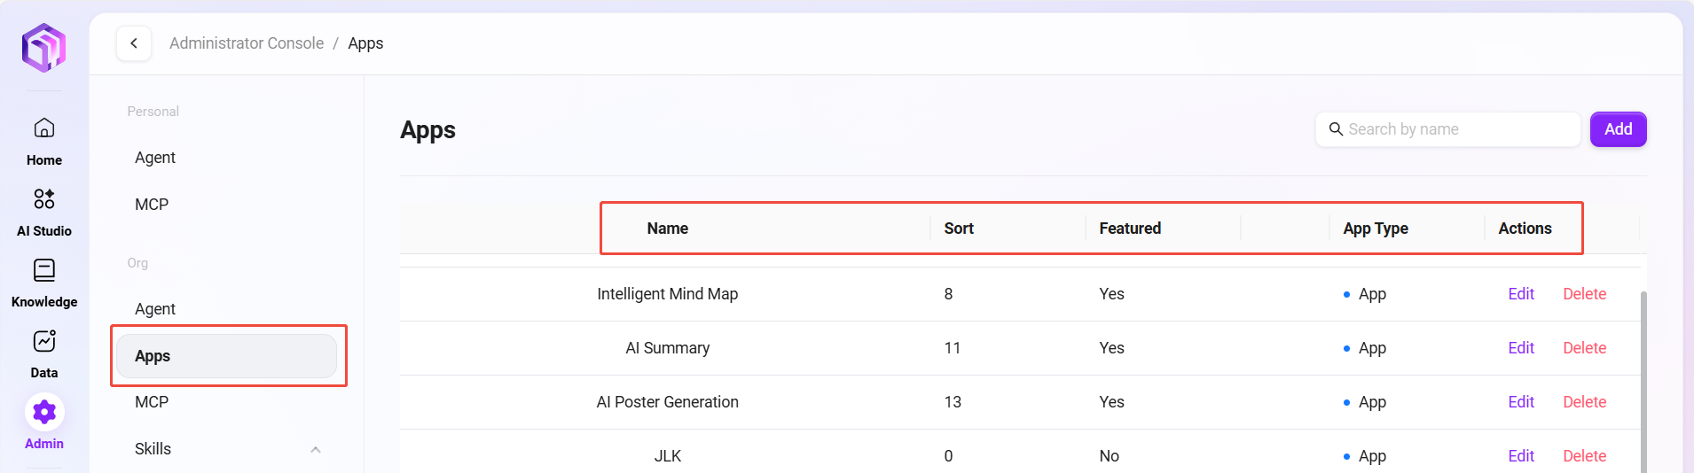Collapse the Skills menu chevron
This screenshot has height=473, width=1694.
point(316,450)
